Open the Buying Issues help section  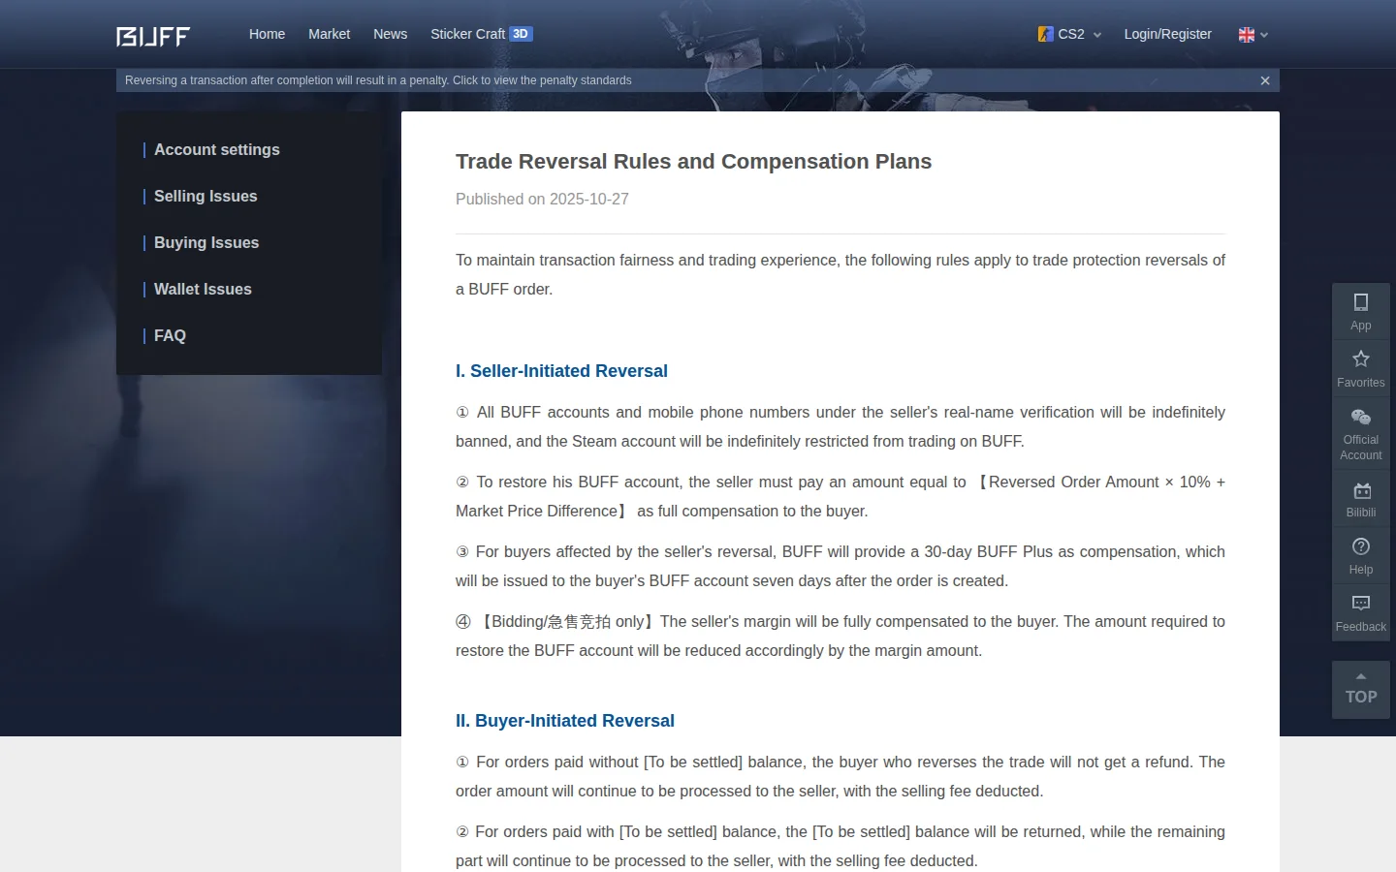point(206,243)
